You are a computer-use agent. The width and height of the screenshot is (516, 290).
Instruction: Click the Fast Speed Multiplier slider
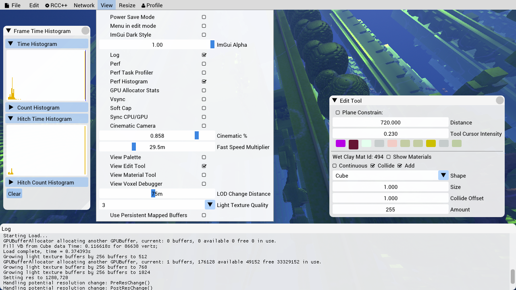(x=157, y=147)
